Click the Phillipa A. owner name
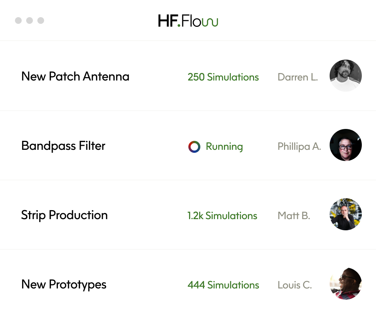The height and width of the screenshot is (319, 376). click(x=299, y=146)
